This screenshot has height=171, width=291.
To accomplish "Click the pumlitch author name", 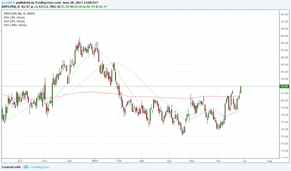I will 8,2.
